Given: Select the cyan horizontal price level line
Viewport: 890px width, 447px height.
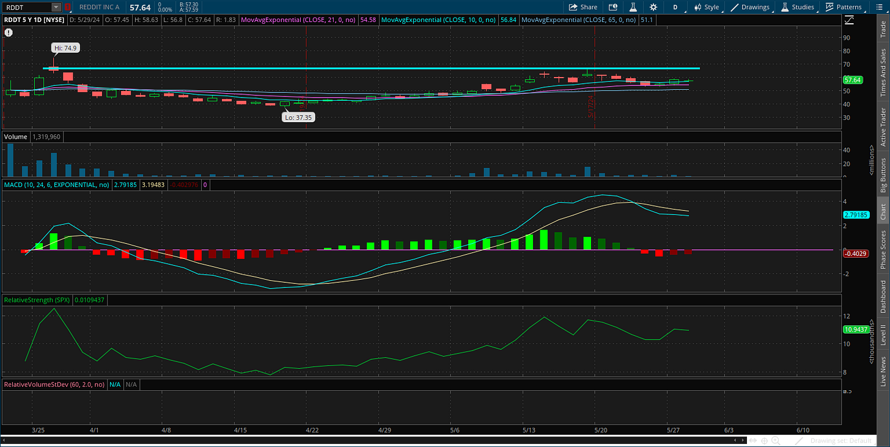Looking at the screenshot, I should pyautogui.click(x=372, y=68).
